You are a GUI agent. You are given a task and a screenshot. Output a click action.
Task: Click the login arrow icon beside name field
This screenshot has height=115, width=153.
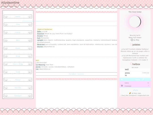click(x=148, y=83)
